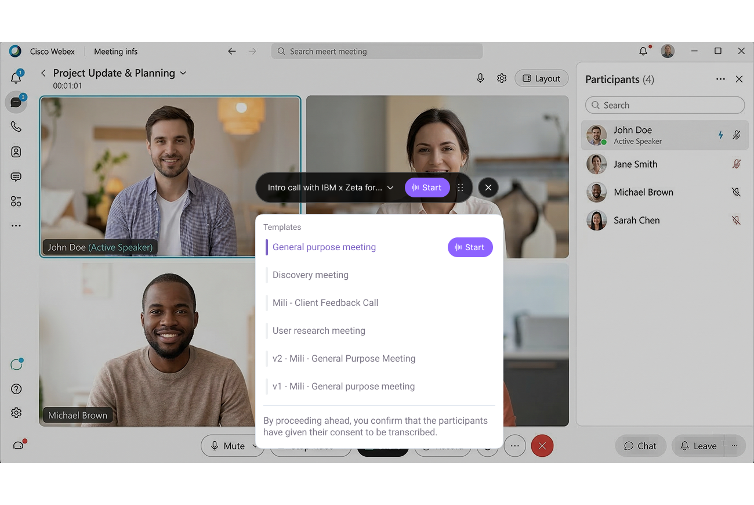Screen dimensions: 754x505
Task: Expand Project Update & Planning title dropdown
Action: click(x=183, y=73)
